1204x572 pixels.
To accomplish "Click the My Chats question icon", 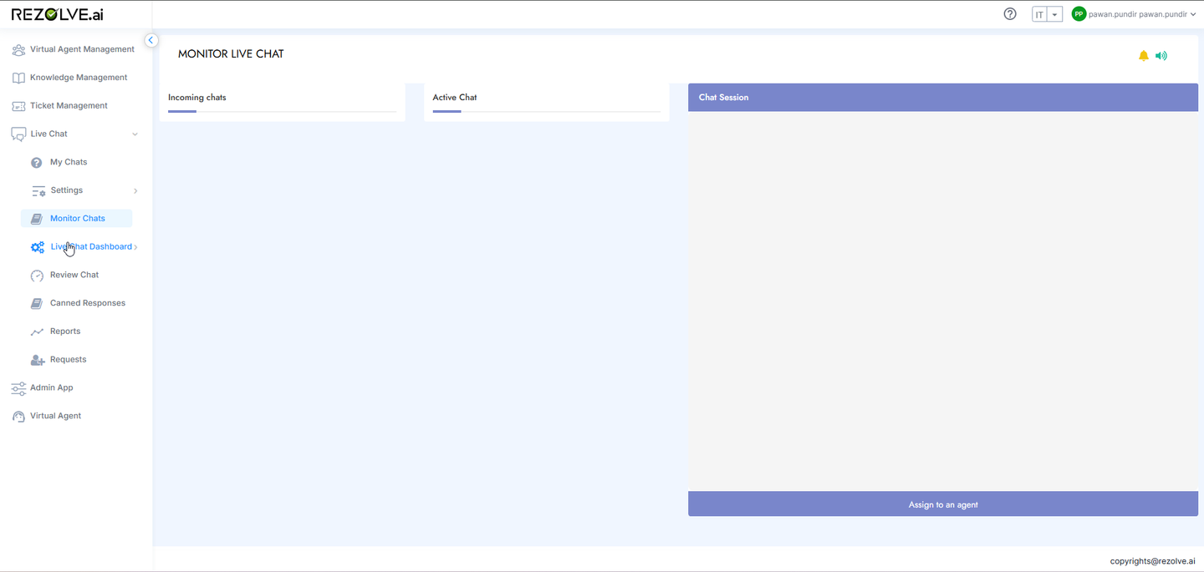I will pos(37,163).
